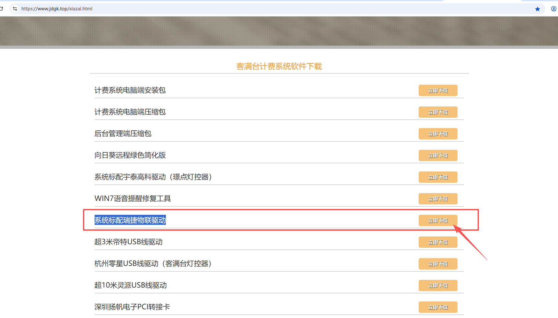Download WIN7语音提醒修复工具

pos(438,199)
